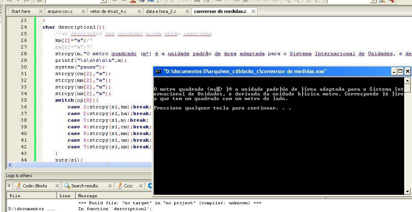The image size is (412, 212).
Task: Open the data e hora_2.c tab
Action: (161, 11)
